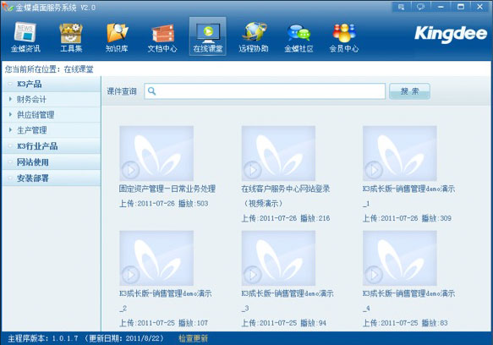Image resolution: width=493 pixels, height=345 pixels.
Task: Click the 检查更新 check update link
Action: 193,338
